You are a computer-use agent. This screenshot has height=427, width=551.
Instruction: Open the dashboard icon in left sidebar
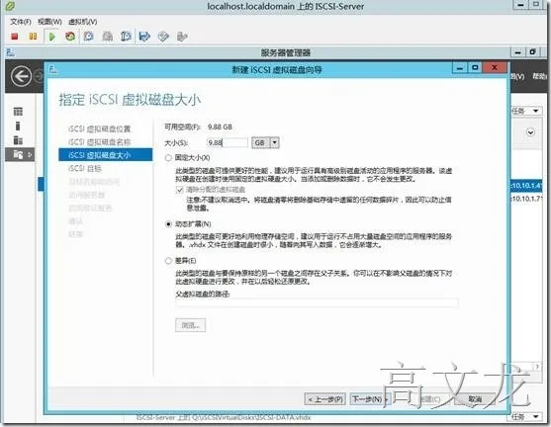[18, 112]
